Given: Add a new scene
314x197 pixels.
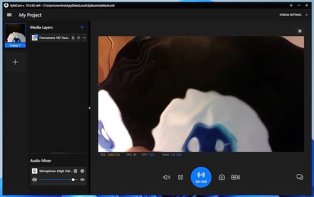Looking at the screenshot, I should (x=15, y=62).
